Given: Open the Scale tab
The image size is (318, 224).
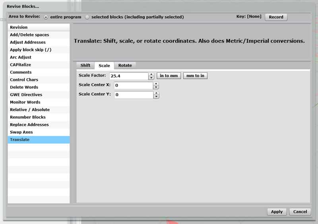Looking at the screenshot, I should tap(104, 66).
